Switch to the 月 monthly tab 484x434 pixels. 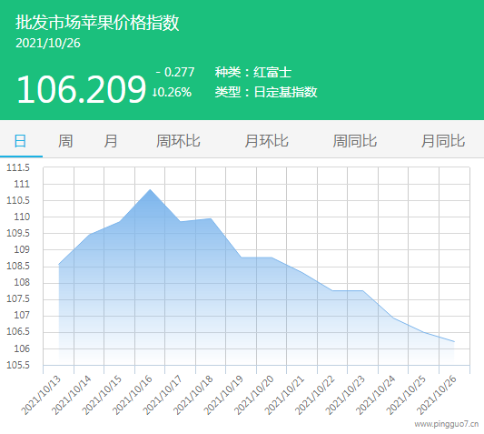click(x=111, y=141)
